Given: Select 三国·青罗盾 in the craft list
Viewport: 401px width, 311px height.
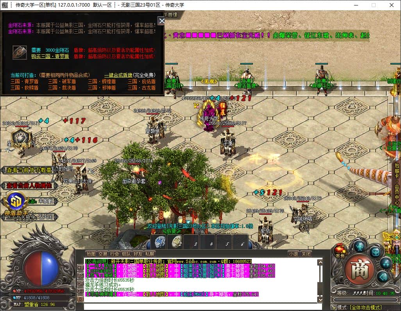Looking at the screenshot, I should (25, 81).
